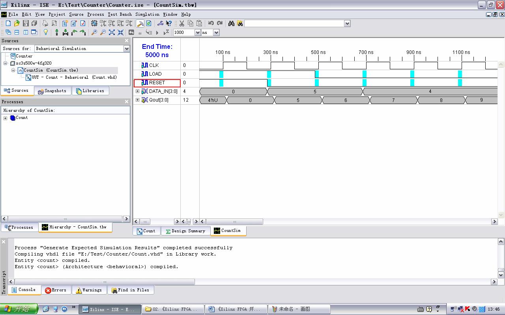Collapse the xc3s500e-4fg320 tree node
The width and height of the screenshot is (505, 315).
click(x=6, y=63)
